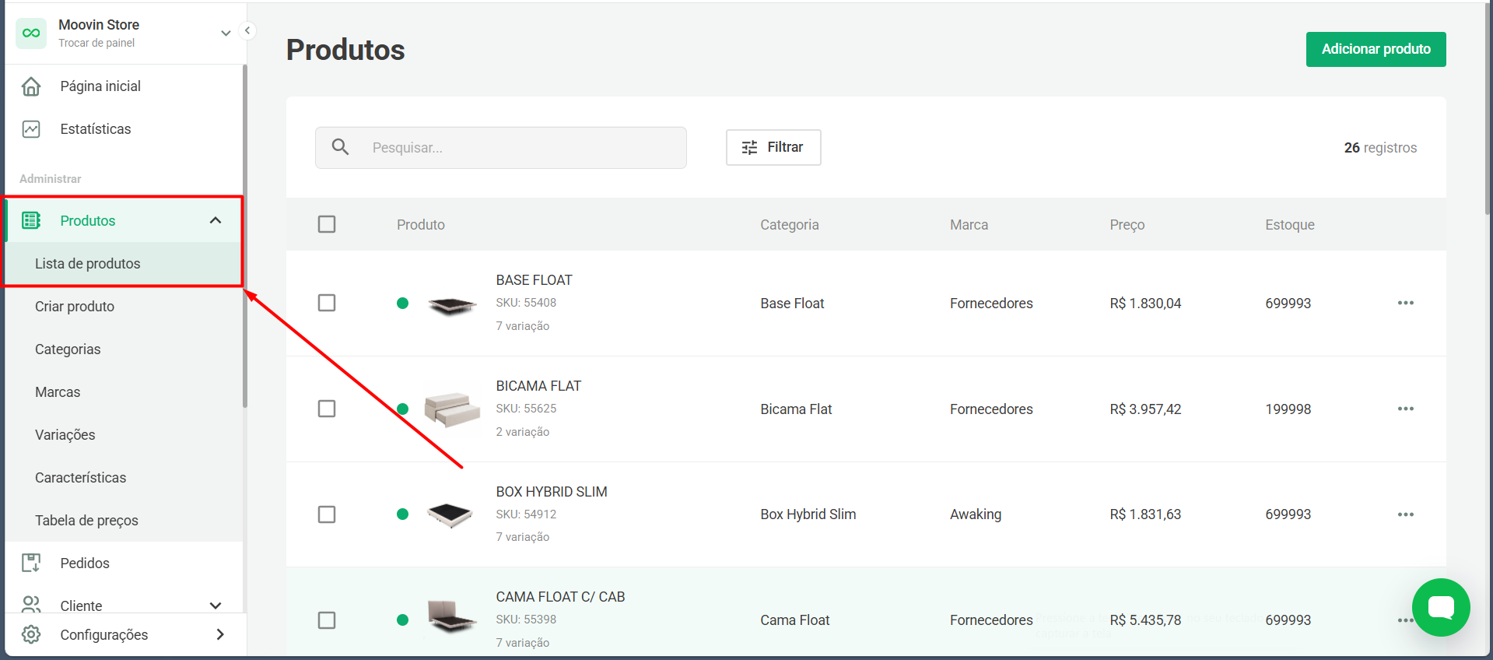Screen dimensions: 1493x660
Task: Open the BASE FLOAT product name link
Action: (534, 280)
